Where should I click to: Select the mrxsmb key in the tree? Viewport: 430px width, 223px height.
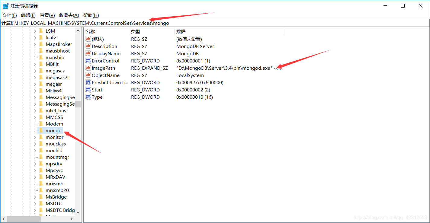click(x=55, y=183)
